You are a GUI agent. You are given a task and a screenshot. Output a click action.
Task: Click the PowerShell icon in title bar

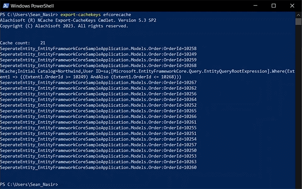pyautogui.click(x=6, y=6)
